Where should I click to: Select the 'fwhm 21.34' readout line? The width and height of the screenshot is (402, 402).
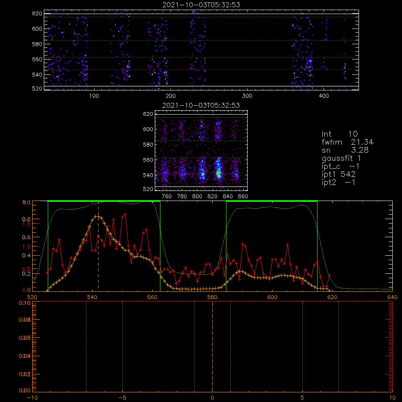pyautogui.click(x=348, y=142)
